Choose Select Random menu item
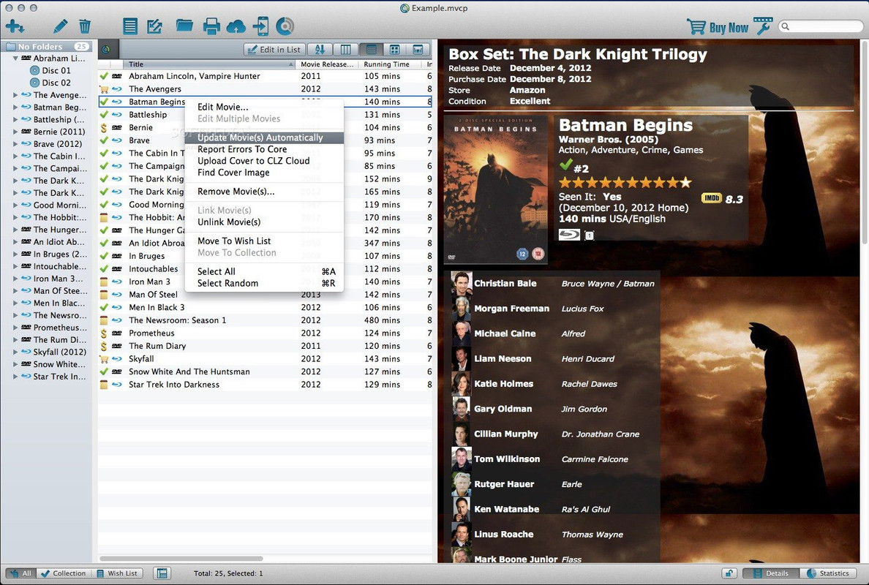Screen dimensions: 869x585 coord(264,283)
